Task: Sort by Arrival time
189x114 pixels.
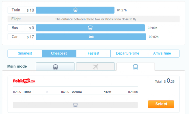Action: pos(162,53)
